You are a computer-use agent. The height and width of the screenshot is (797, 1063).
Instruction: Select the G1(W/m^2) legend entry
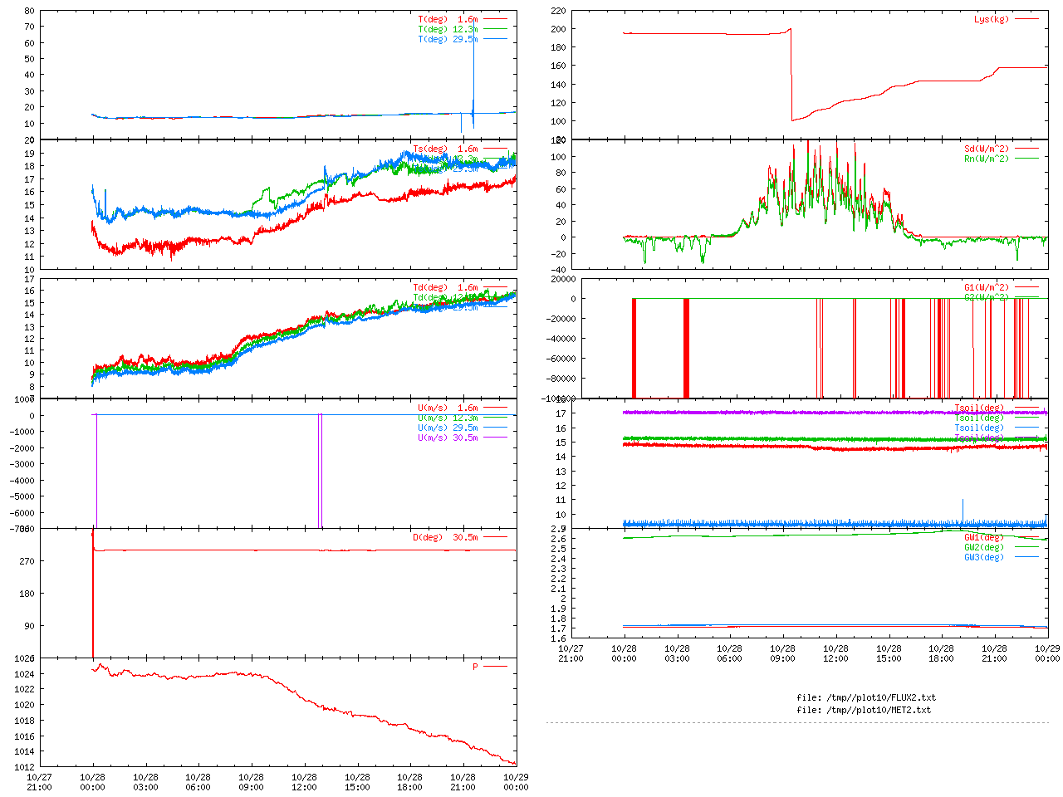point(986,287)
